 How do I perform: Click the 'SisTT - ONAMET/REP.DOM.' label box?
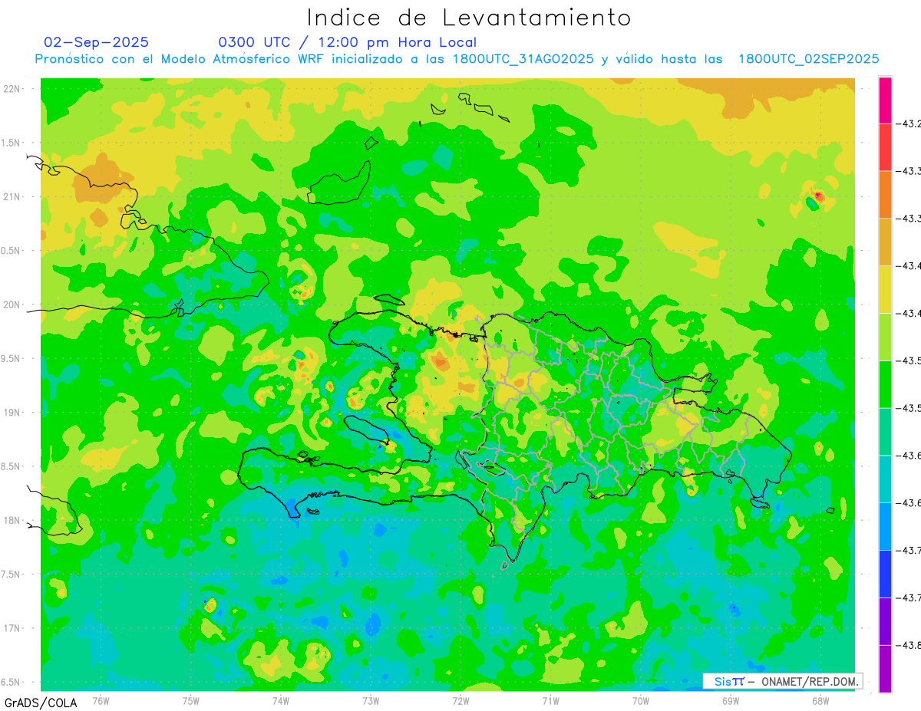[783, 681]
